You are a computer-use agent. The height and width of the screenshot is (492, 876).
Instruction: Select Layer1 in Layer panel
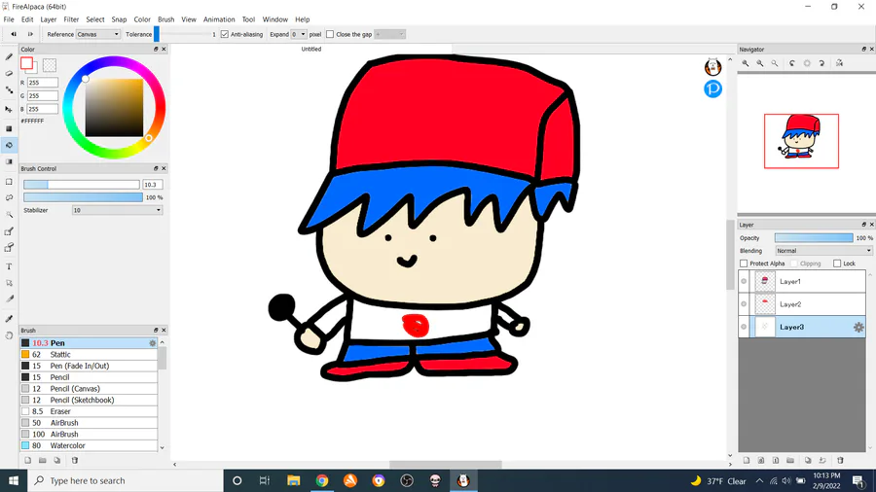point(802,282)
